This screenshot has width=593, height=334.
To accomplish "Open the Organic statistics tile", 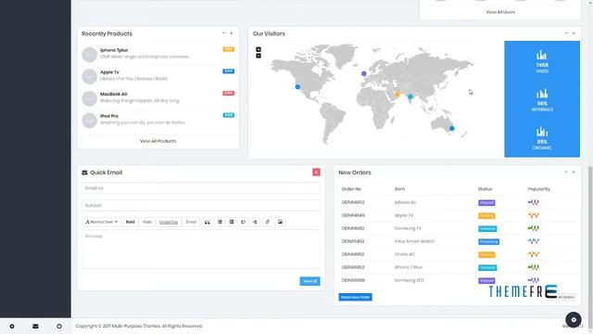I will [542, 138].
